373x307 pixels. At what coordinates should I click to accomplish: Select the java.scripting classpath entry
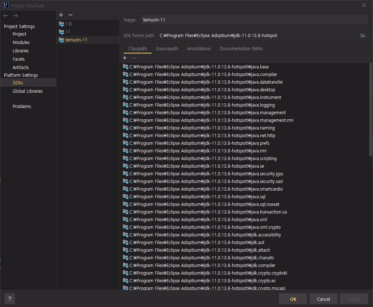tap(245, 158)
